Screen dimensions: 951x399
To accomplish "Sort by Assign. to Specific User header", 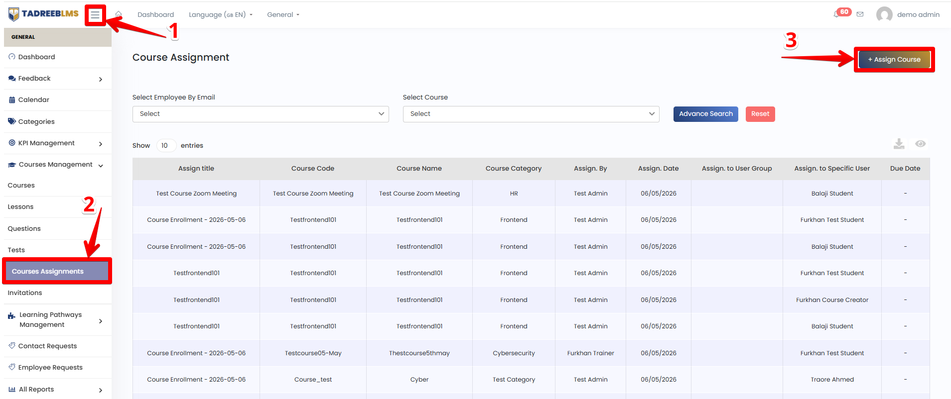I will 832,168.
